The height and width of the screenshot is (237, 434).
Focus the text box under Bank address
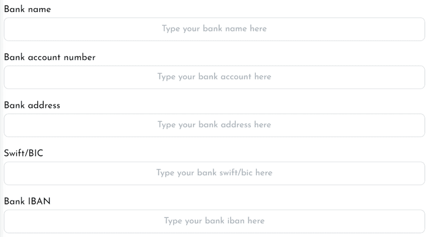pos(214,125)
